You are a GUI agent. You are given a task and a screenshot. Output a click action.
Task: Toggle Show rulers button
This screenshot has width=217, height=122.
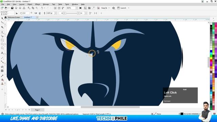pos(85,8)
